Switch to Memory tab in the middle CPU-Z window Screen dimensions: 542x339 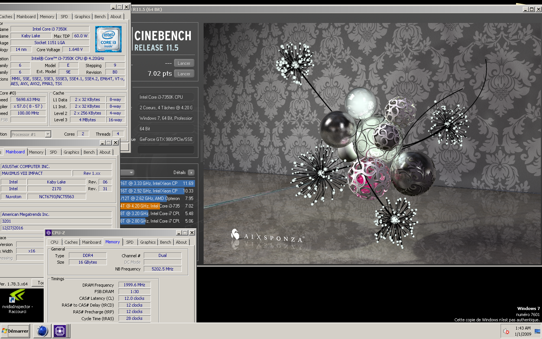point(36,152)
